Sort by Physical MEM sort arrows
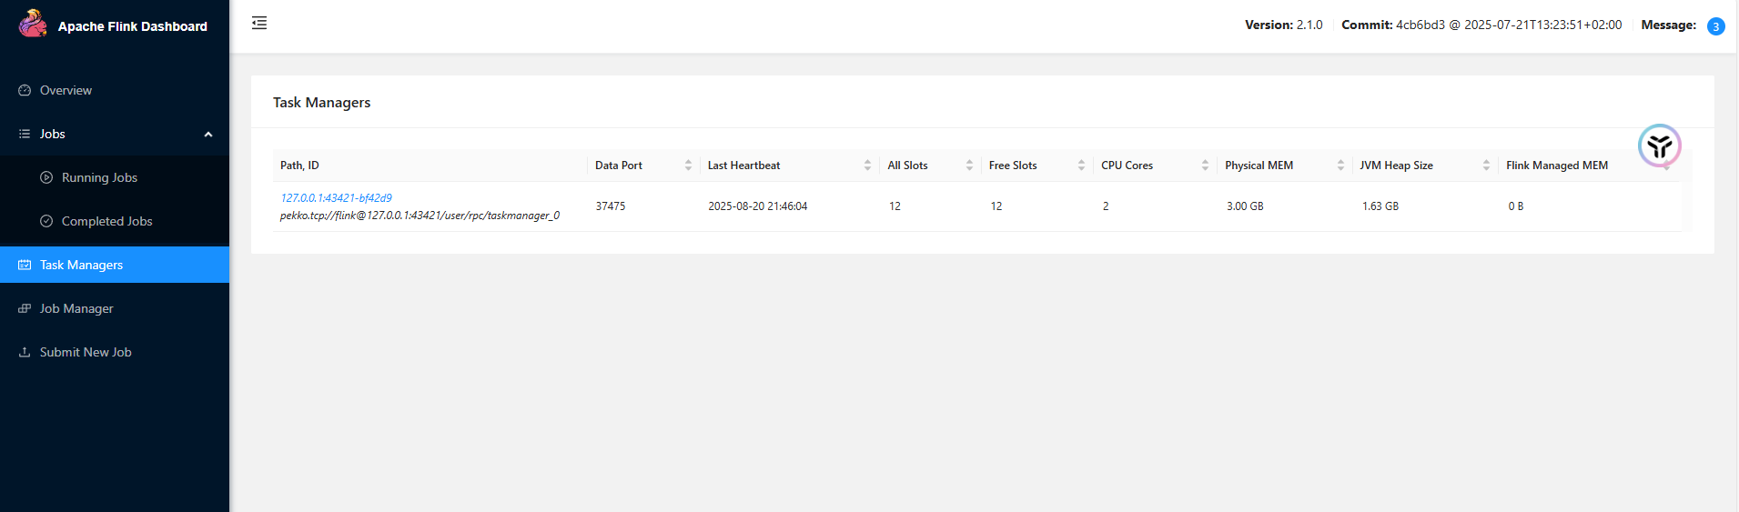The image size is (1739, 512). [x=1340, y=166]
